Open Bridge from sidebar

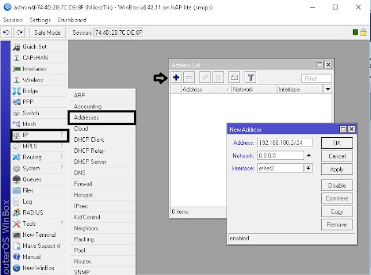[x=39, y=91]
